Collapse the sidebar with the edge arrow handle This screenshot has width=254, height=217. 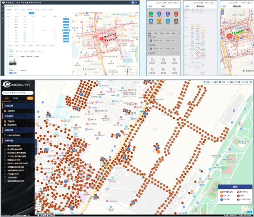click(36, 148)
